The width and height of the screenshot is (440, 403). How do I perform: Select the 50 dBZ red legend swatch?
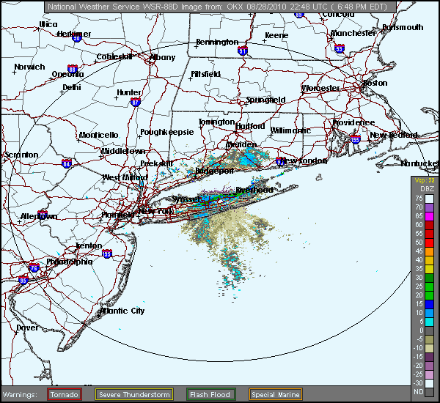(x=429, y=243)
